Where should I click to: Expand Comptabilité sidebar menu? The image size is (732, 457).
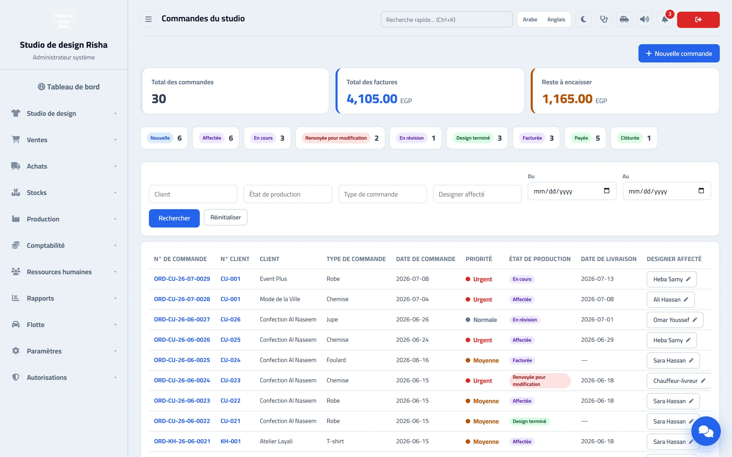[64, 245]
